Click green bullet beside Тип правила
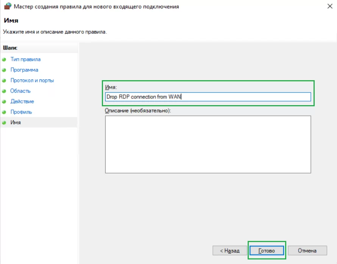 4,59
